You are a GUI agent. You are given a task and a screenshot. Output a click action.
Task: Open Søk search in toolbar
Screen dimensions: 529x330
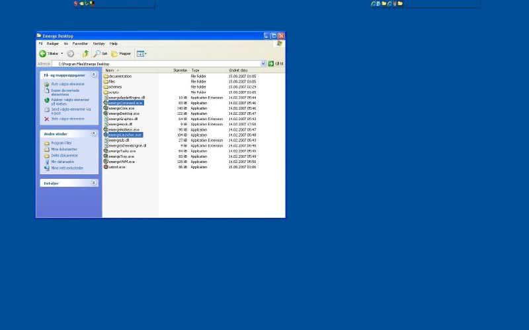[101, 53]
